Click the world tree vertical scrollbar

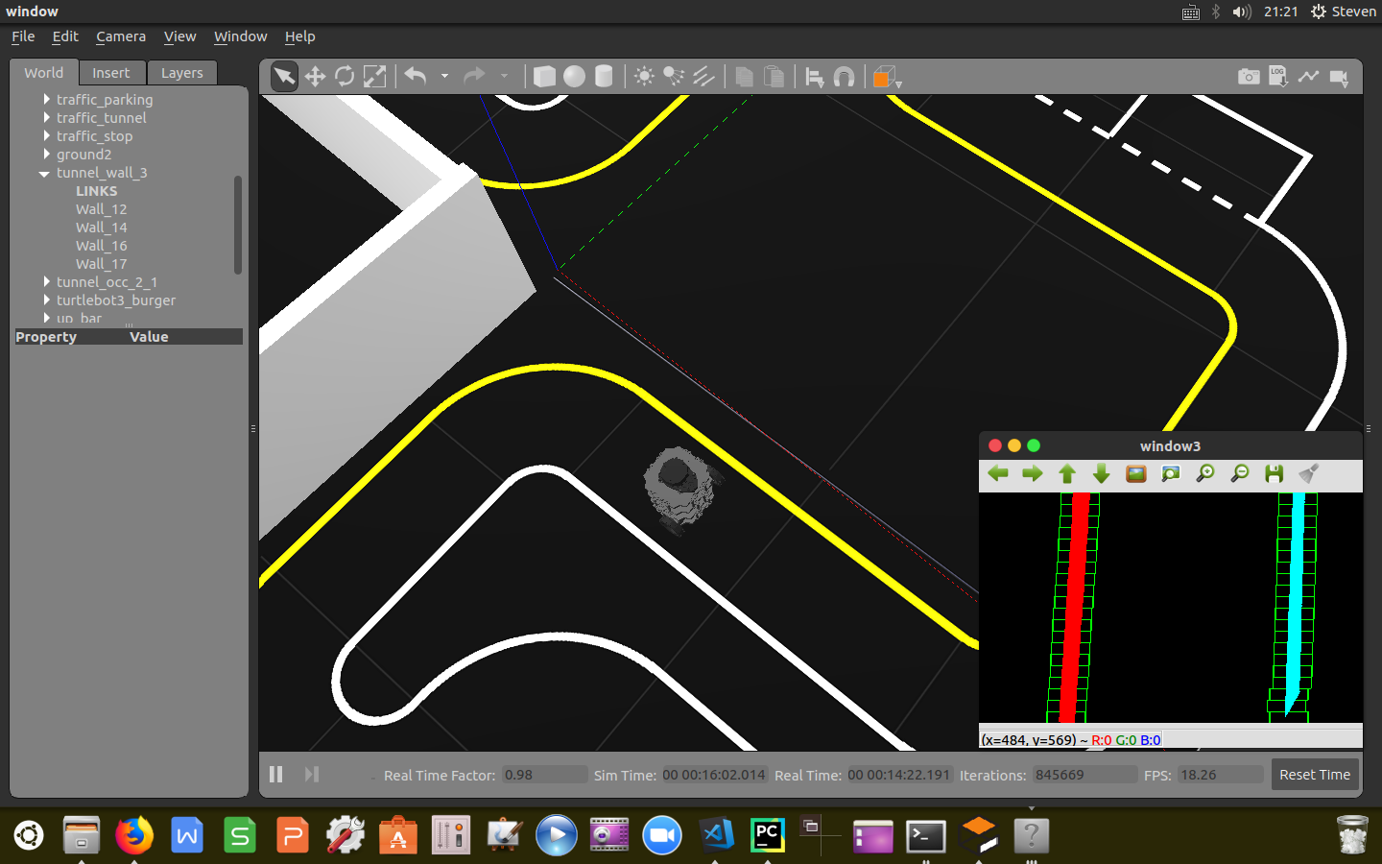click(x=238, y=225)
